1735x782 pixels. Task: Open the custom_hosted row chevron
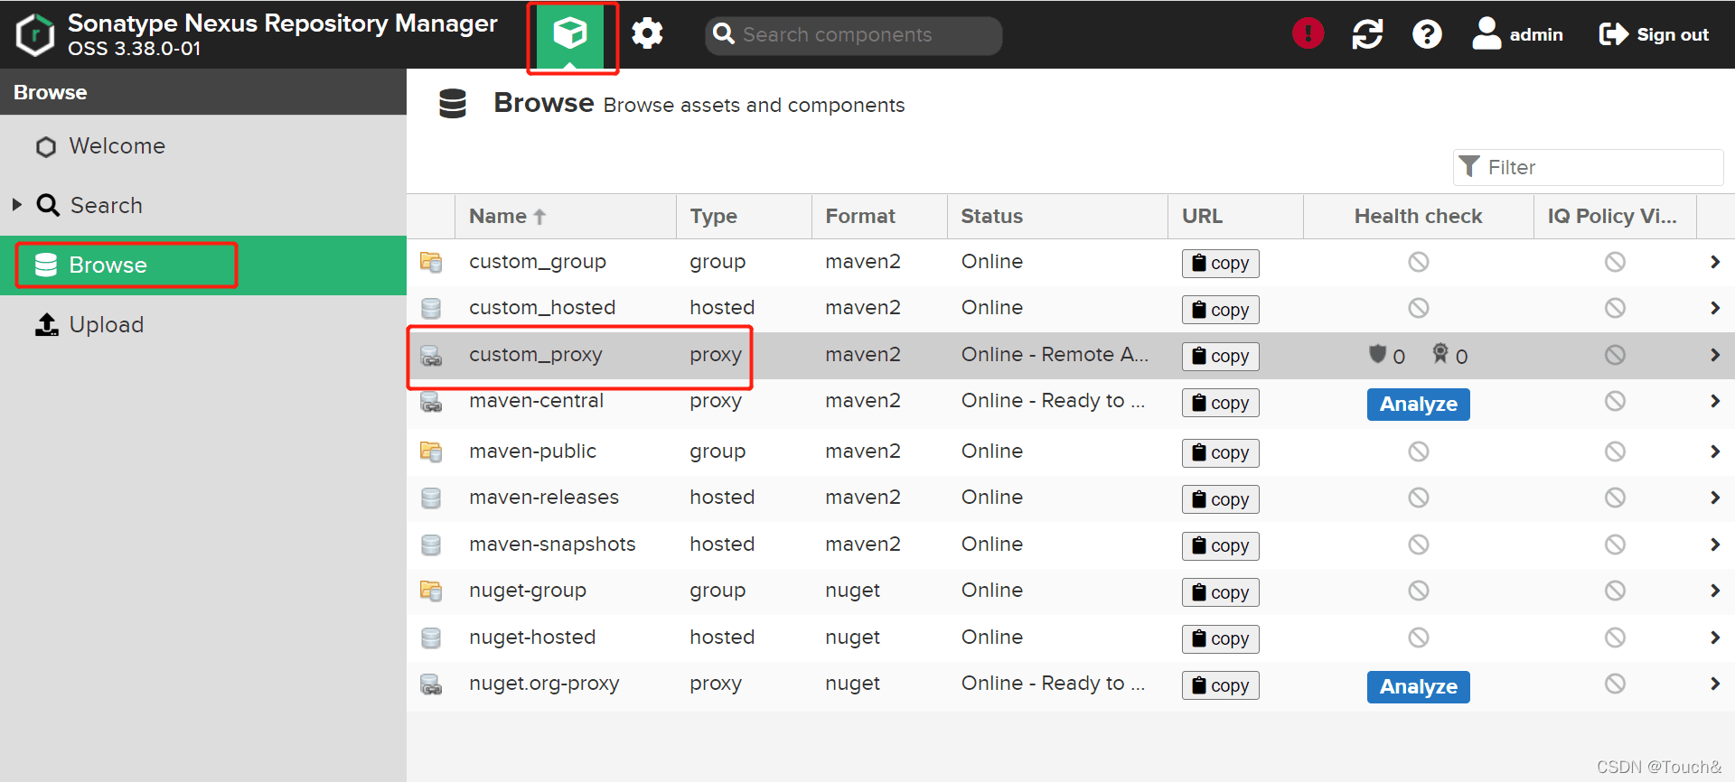click(1714, 308)
